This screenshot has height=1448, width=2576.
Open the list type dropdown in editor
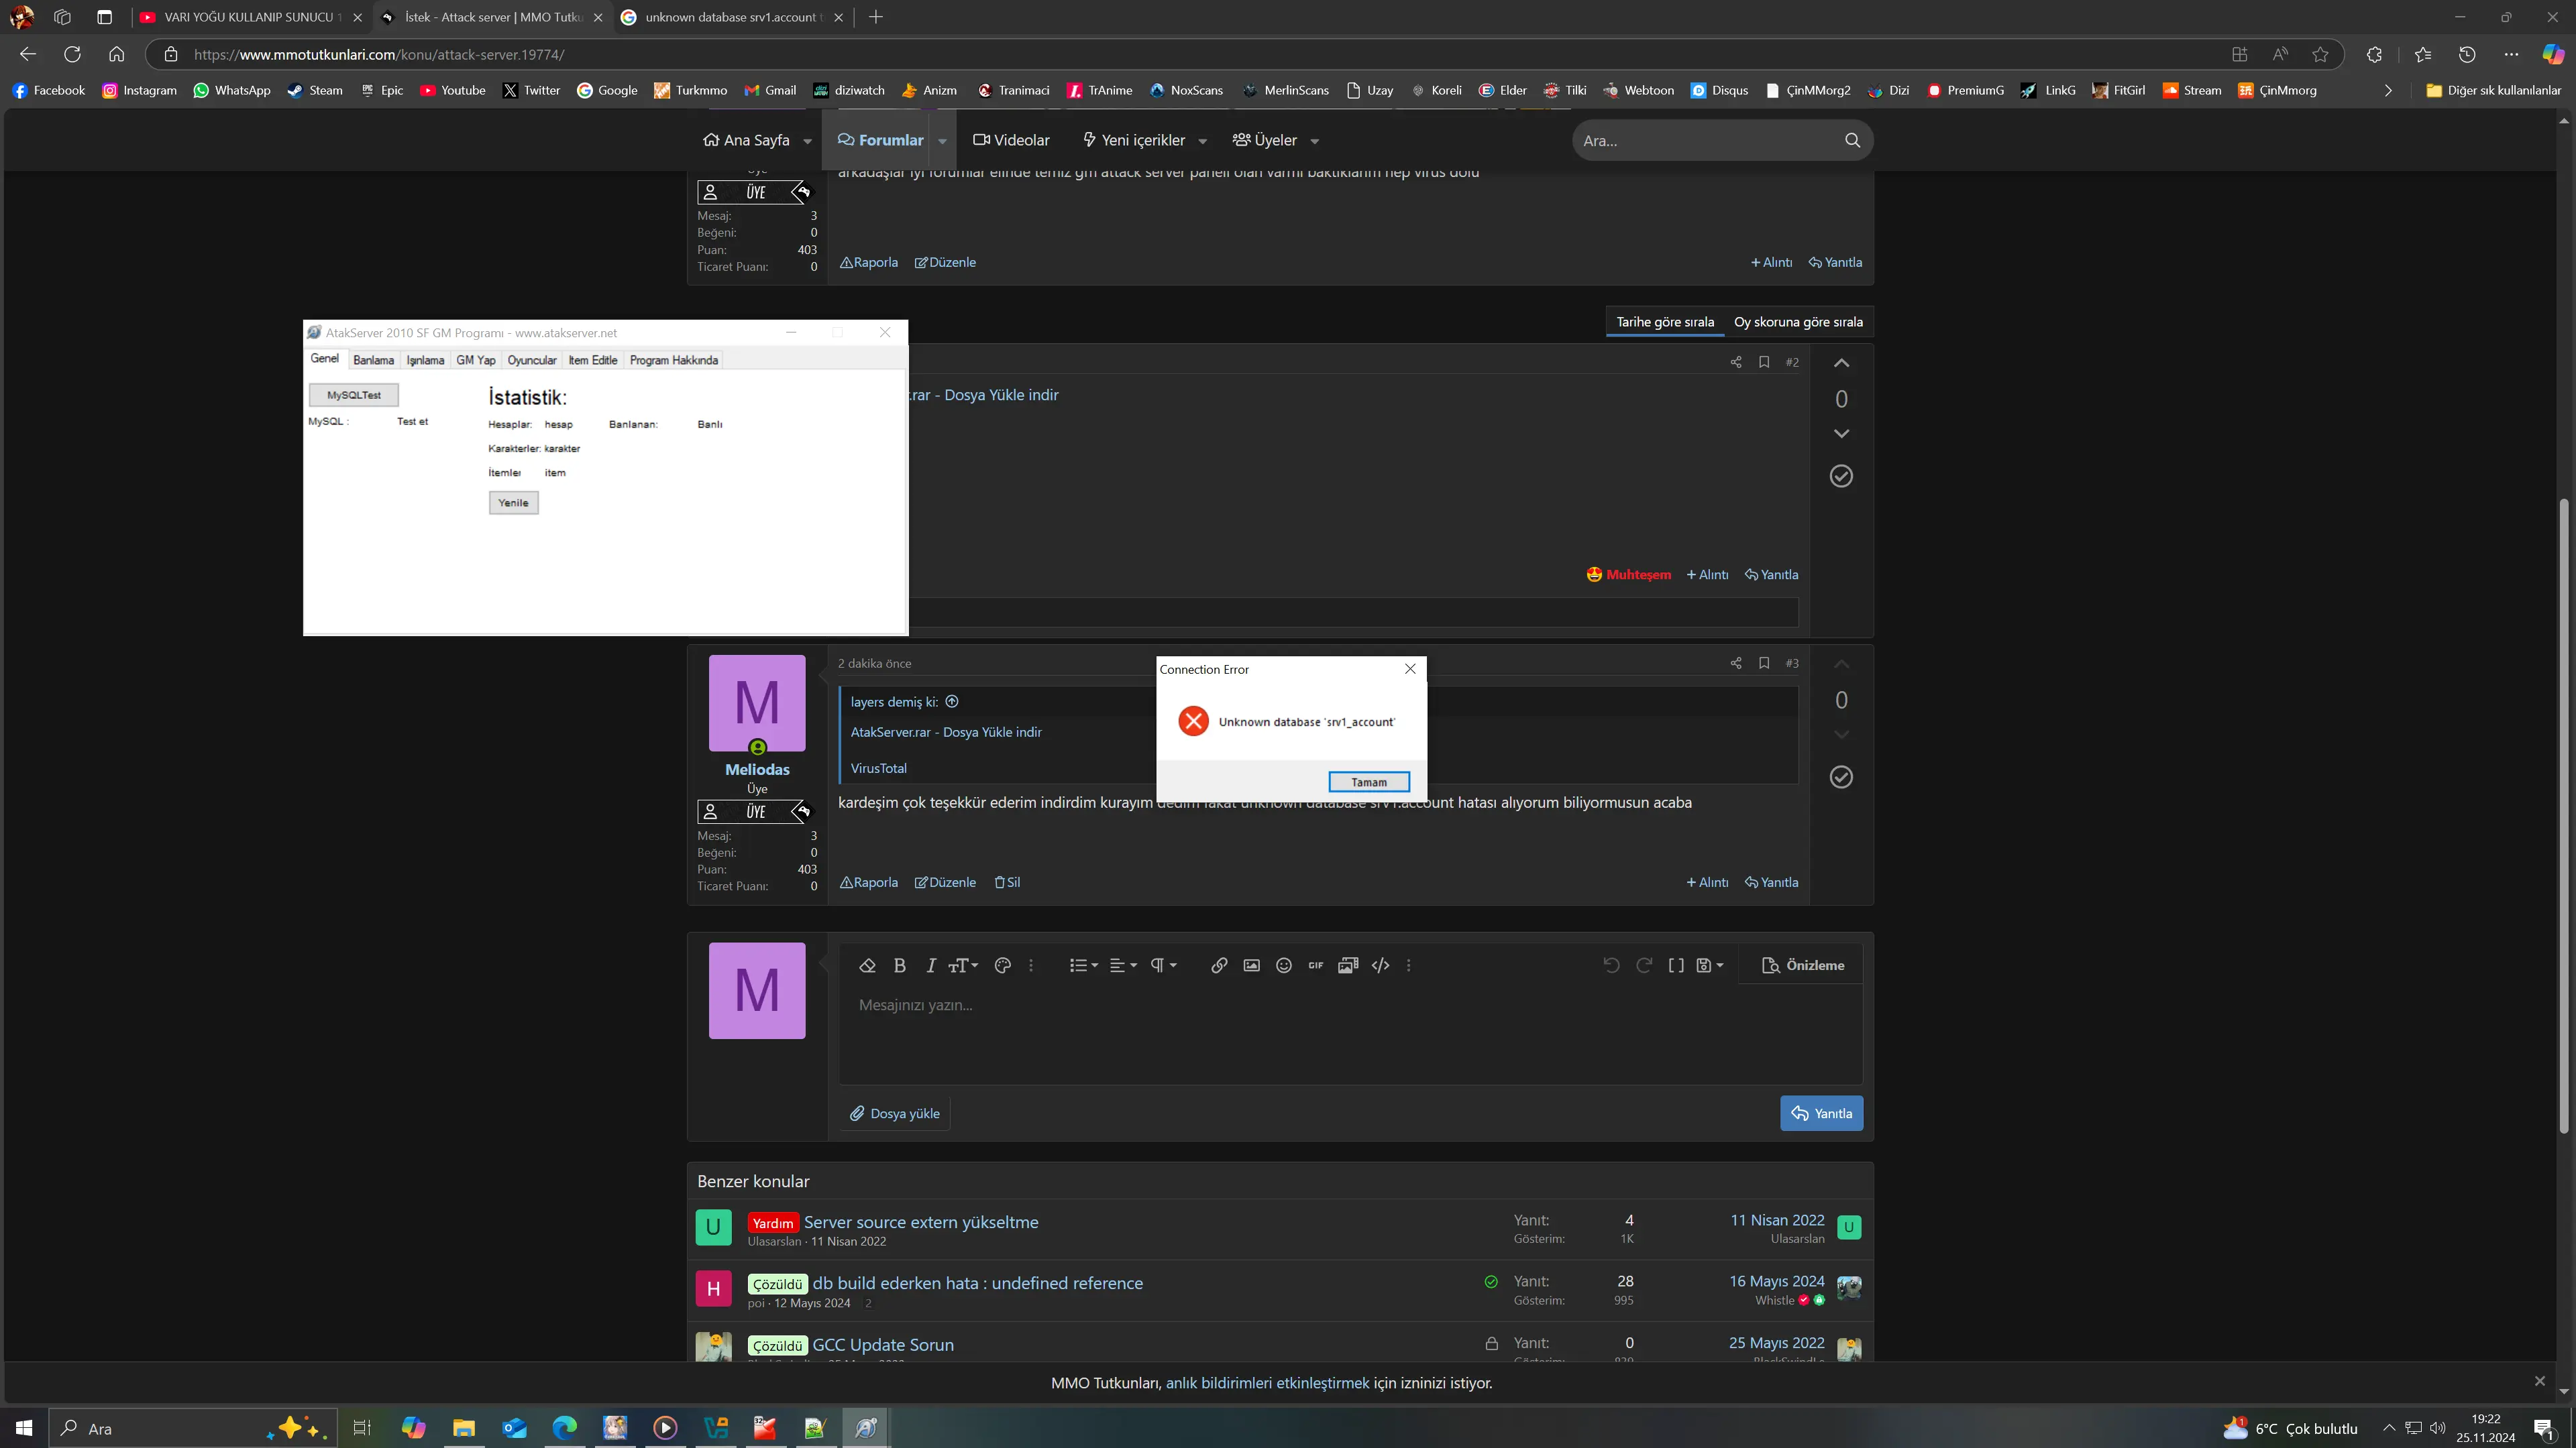(x=1083, y=965)
